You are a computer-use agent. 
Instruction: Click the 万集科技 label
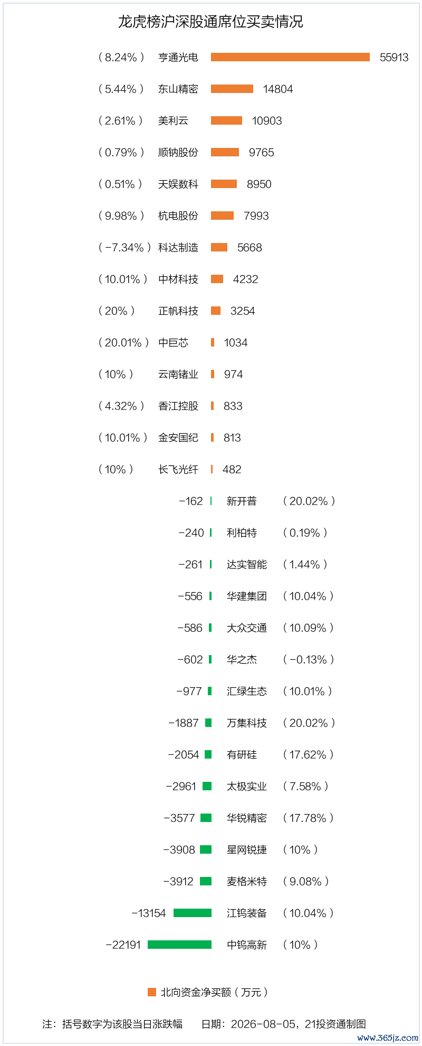tap(247, 723)
